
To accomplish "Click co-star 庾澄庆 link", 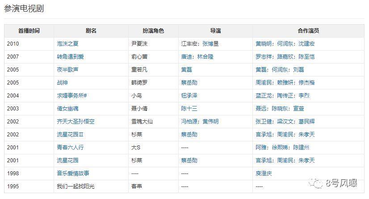I will coord(264,174).
